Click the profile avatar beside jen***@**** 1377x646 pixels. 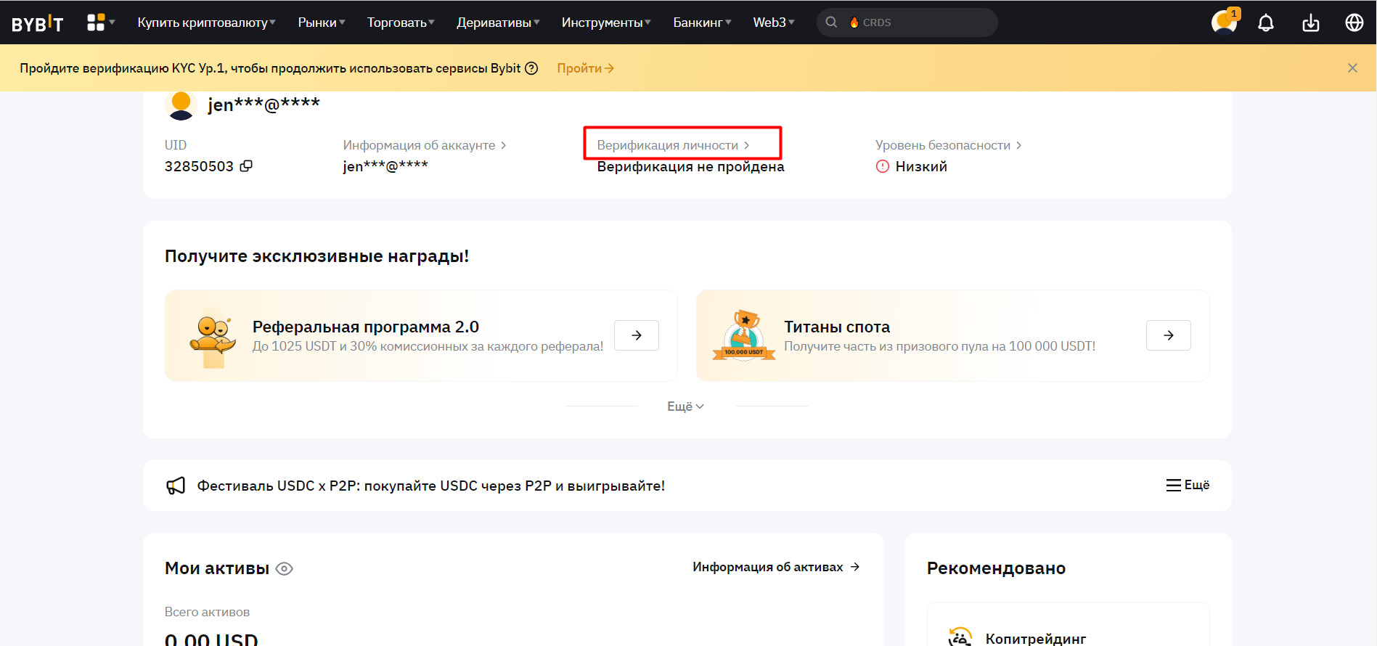[181, 105]
